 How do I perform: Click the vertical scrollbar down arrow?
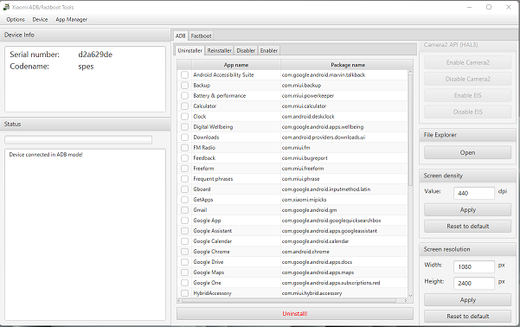point(410,296)
